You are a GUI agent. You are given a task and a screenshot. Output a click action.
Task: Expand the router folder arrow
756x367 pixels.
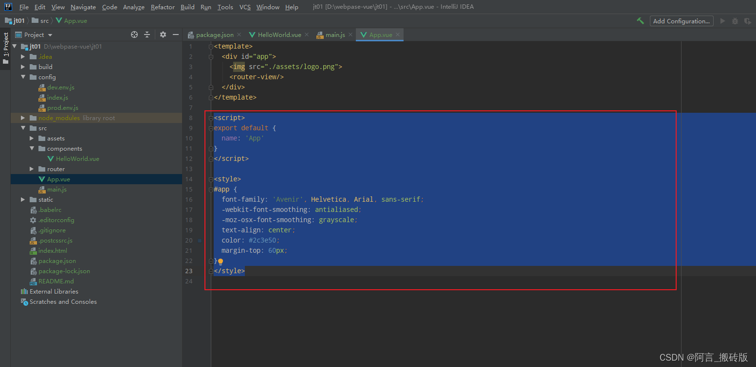coord(32,169)
